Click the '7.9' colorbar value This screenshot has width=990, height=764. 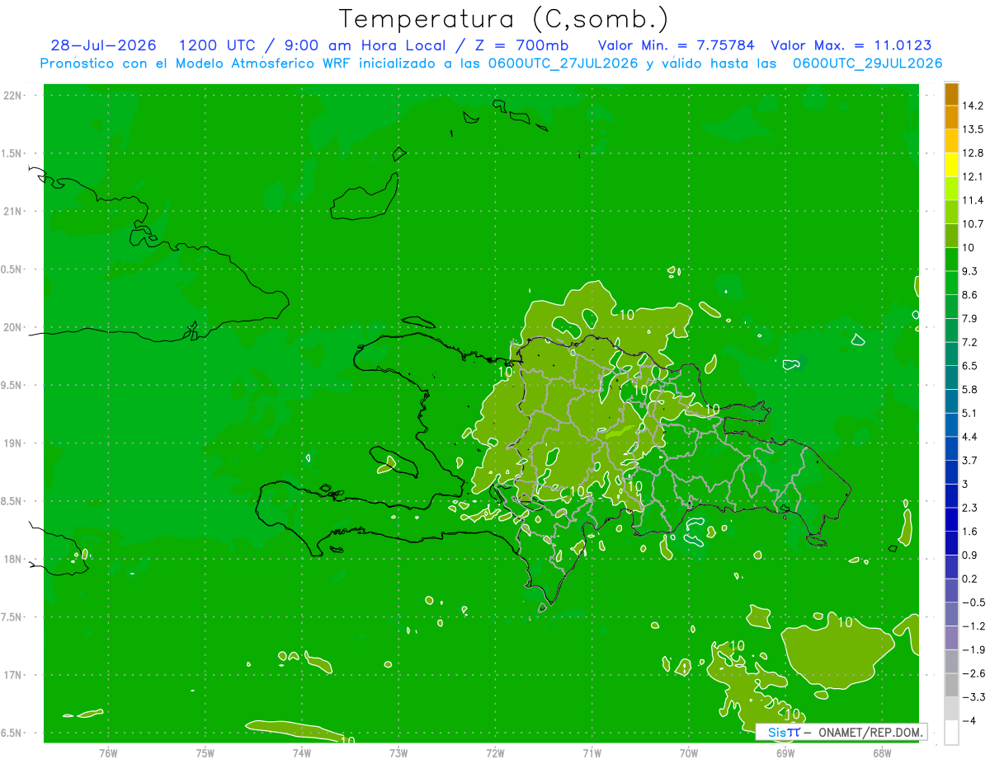tap(970, 318)
